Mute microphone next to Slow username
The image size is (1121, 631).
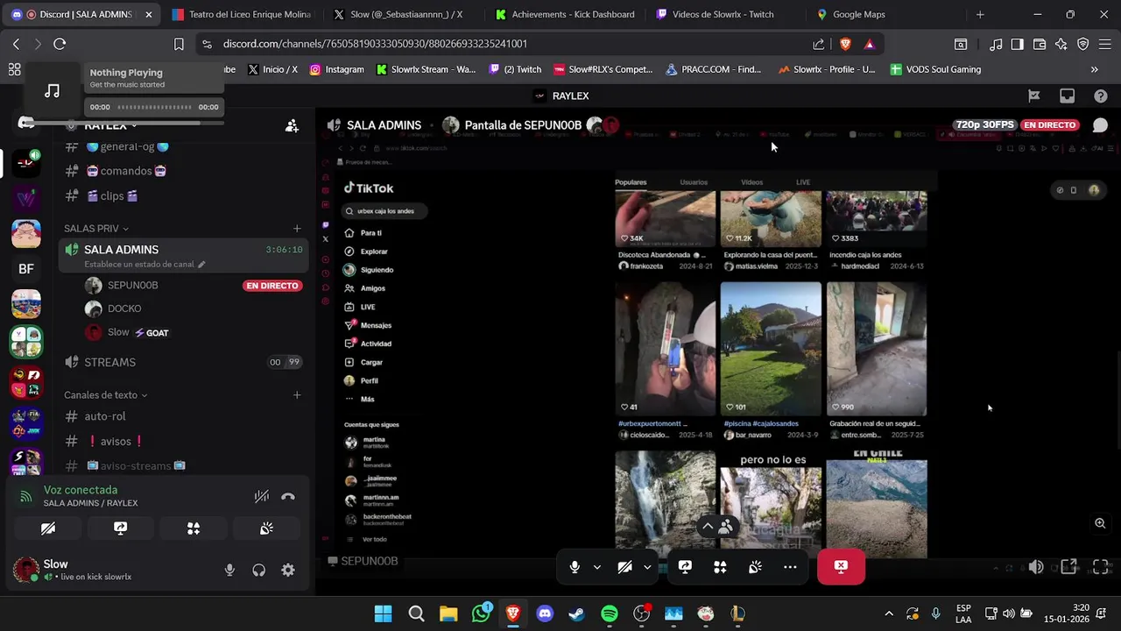229,571
